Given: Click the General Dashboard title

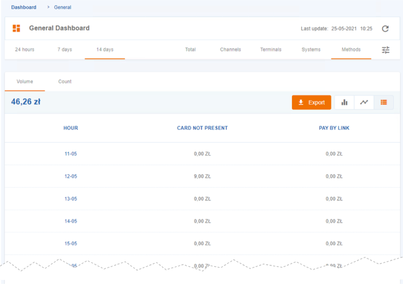Looking at the screenshot, I should click(x=59, y=28).
